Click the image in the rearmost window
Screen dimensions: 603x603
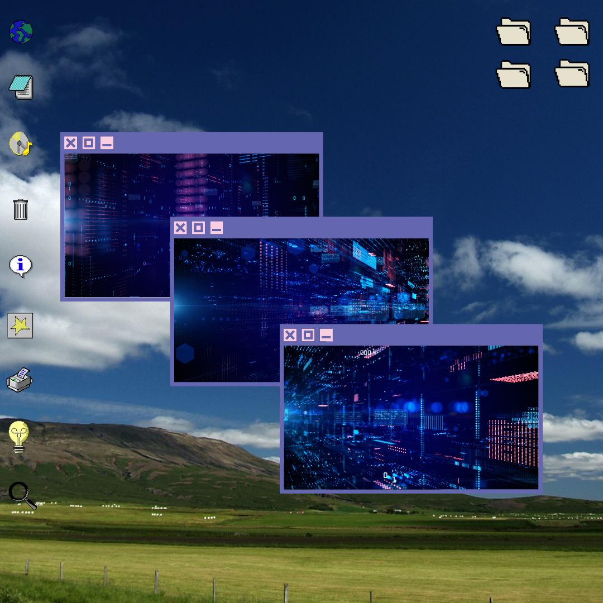coord(117,223)
